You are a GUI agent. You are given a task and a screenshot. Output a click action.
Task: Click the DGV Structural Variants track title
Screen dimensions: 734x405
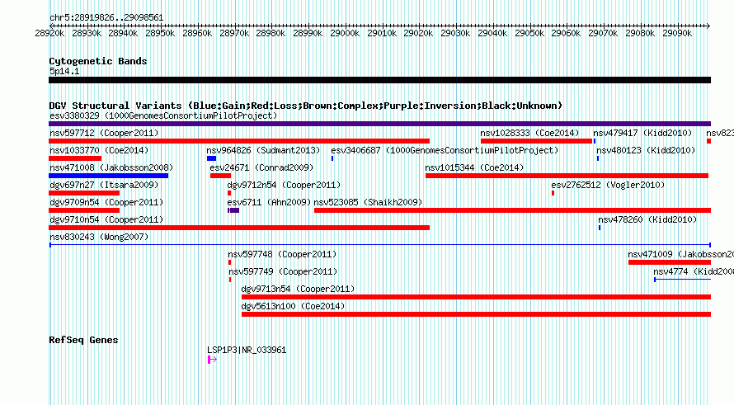click(x=306, y=106)
